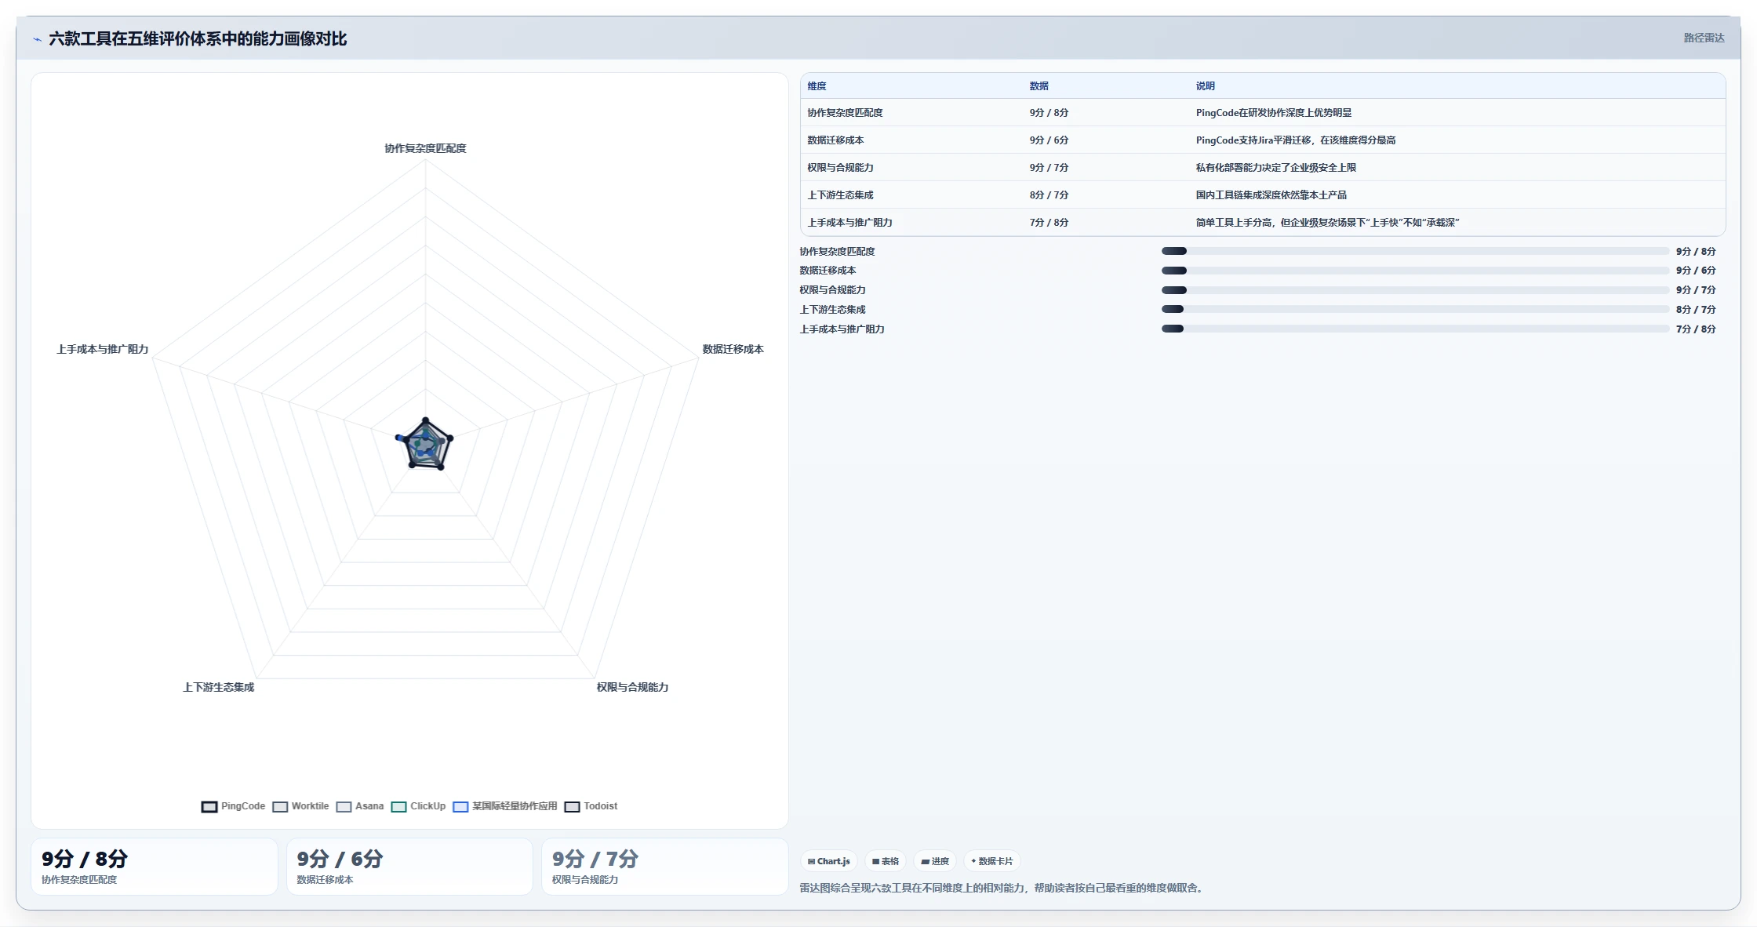Click progress list label 上手成本与推广阻力
1757x927 pixels.
(x=842, y=329)
